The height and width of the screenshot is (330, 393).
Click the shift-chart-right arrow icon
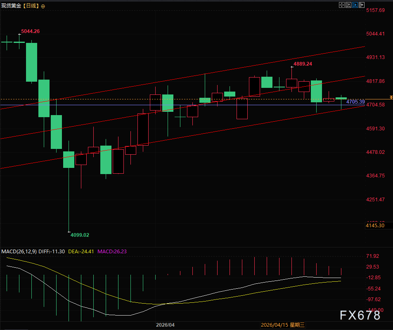pyautogui.click(x=362, y=5)
